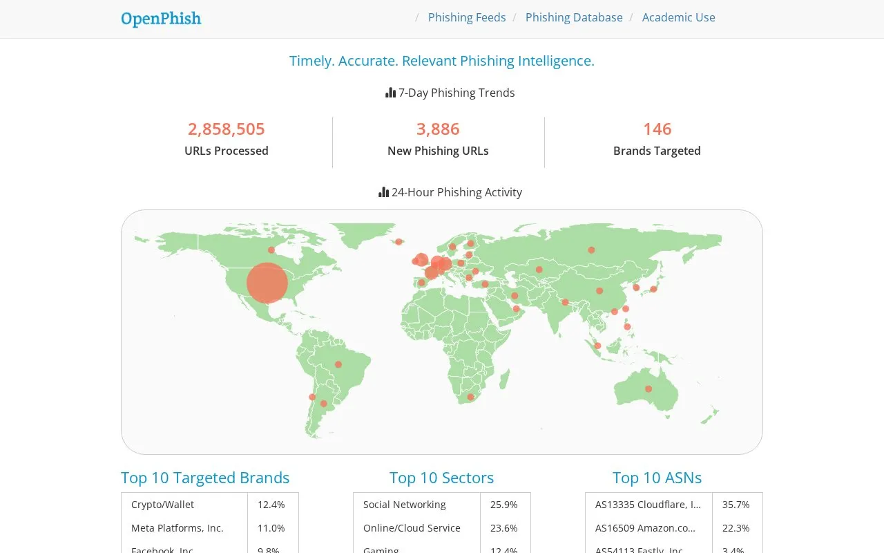
Task: Click the 12.4% value for Crypto/Wallet
Action: pos(271,505)
